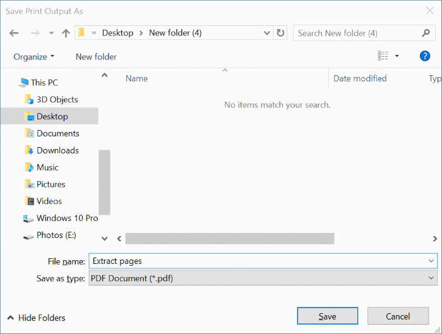Click the Downloads folder icon
Screen dimensions: 442x334
(29, 150)
